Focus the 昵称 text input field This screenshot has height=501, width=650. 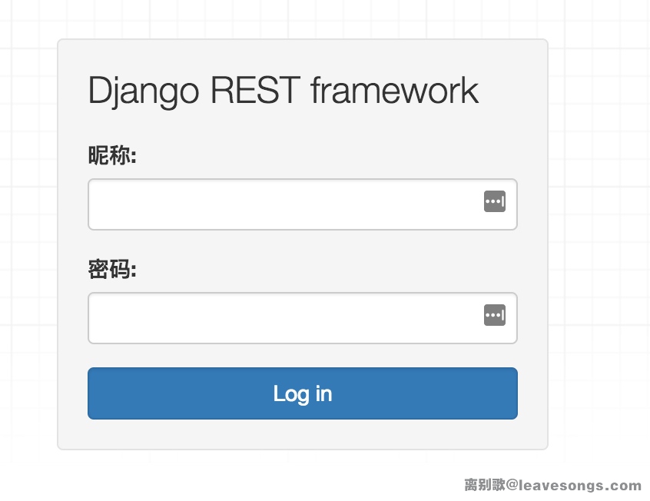coord(284,204)
